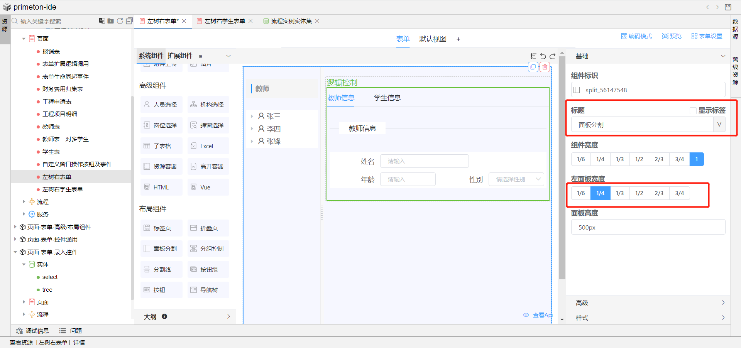
Task: Copy the selected component with the duplicate icon
Action: pos(533,67)
